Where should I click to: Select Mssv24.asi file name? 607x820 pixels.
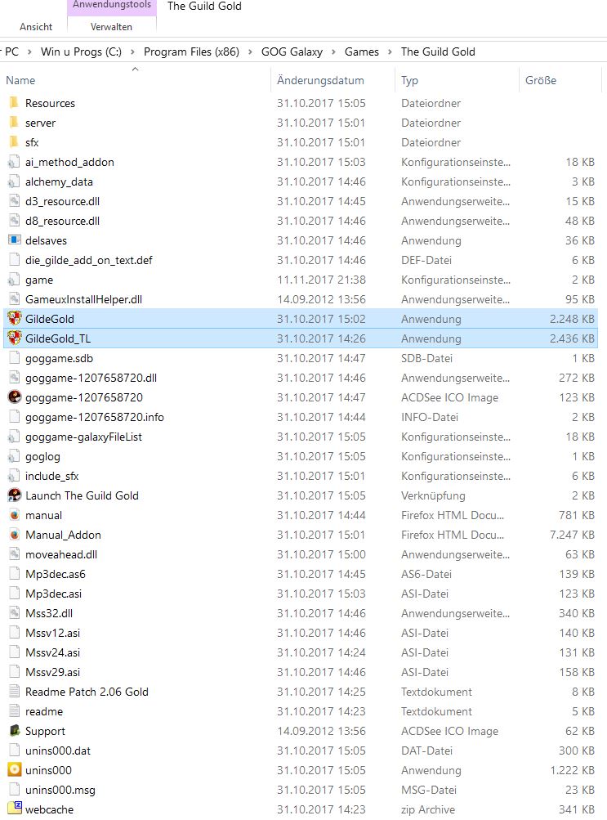(x=53, y=652)
